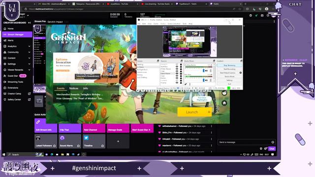Click Studio Mode in OBS controls
This screenshot has width=315, height=177.
[229, 77]
